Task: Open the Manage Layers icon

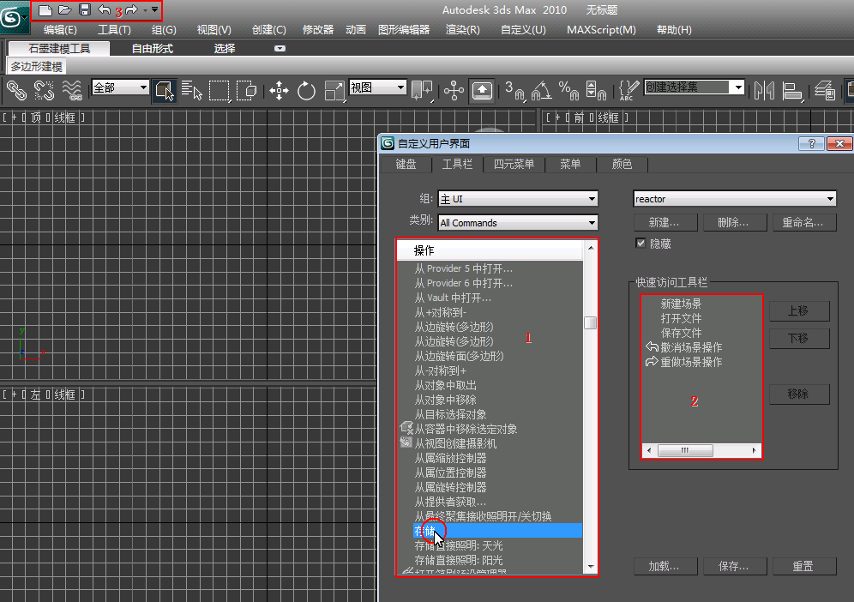Action: (x=825, y=90)
